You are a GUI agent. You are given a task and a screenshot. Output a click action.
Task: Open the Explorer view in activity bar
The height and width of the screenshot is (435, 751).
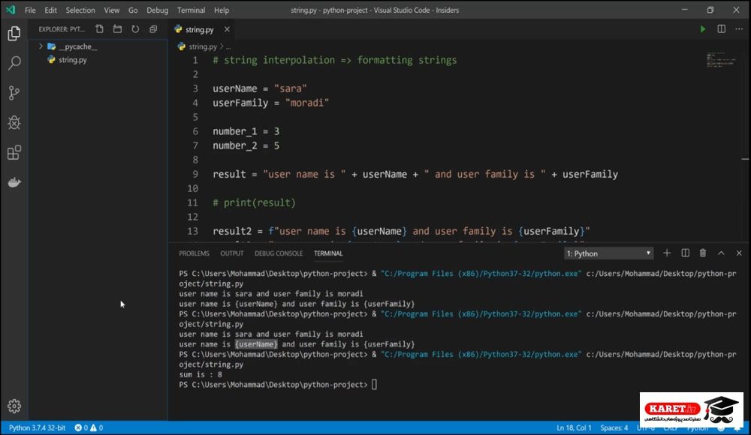pyautogui.click(x=14, y=34)
